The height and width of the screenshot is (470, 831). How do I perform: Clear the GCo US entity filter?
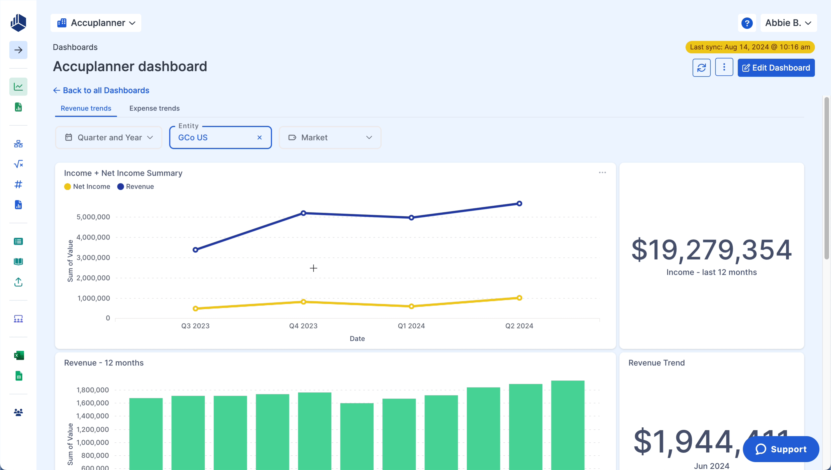pos(260,137)
